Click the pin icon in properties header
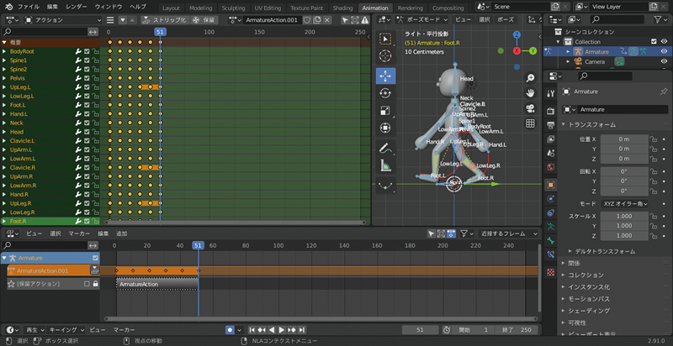The image size is (673, 346). (x=664, y=92)
